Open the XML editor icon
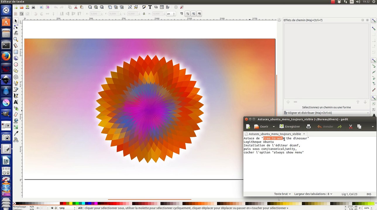The width and height of the screenshot is (377, 210). pyautogui.click(x=162, y=7)
